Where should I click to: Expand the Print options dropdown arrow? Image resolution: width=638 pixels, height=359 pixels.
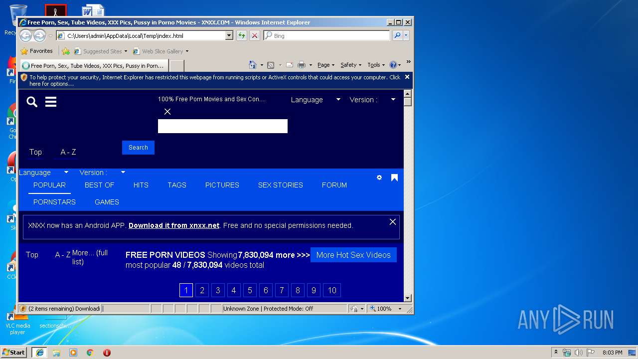tap(311, 65)
